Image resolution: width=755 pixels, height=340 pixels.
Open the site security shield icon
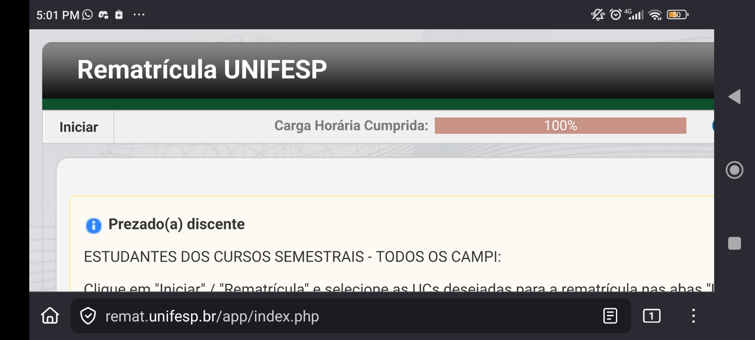coord(88,316)
